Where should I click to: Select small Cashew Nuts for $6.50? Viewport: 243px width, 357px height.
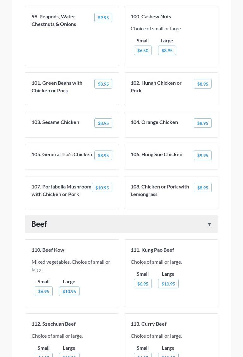143,51
